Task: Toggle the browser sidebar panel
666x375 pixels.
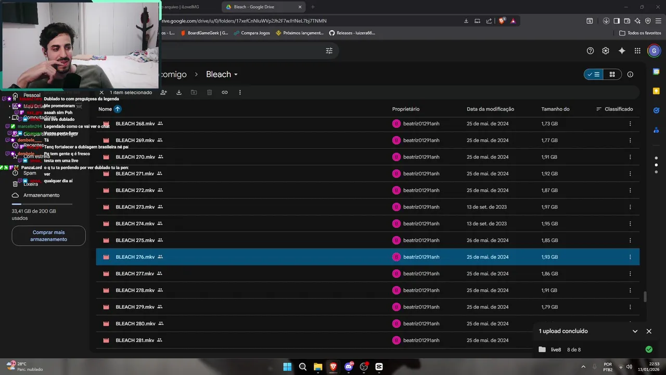Action: 617,21
